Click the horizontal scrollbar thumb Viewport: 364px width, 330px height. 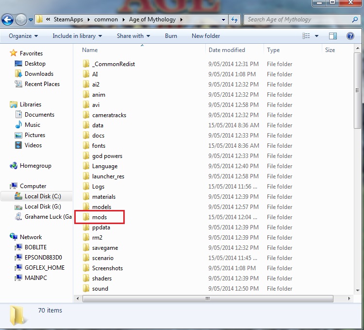click(x=208, y=298)
